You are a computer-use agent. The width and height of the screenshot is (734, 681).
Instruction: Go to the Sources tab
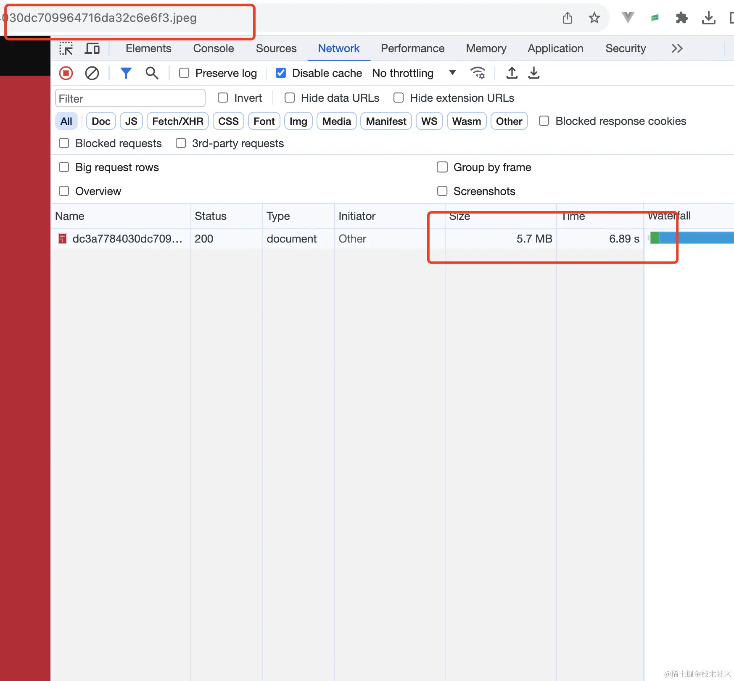pyautogui.click(x=276, y=49)
